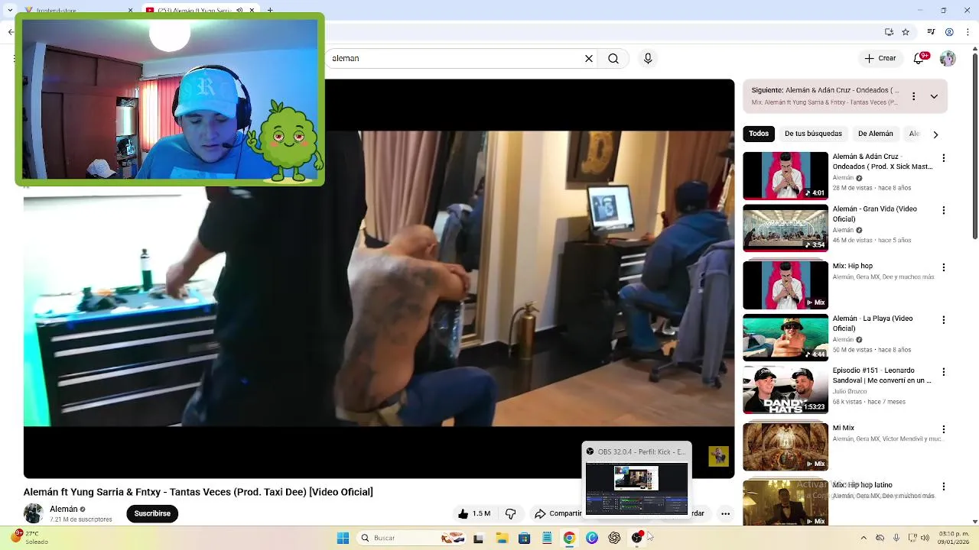The height and width of the screenshot is (550, 979).
Task: Like the video with thumbs up
Action: (x=473, y=513)
